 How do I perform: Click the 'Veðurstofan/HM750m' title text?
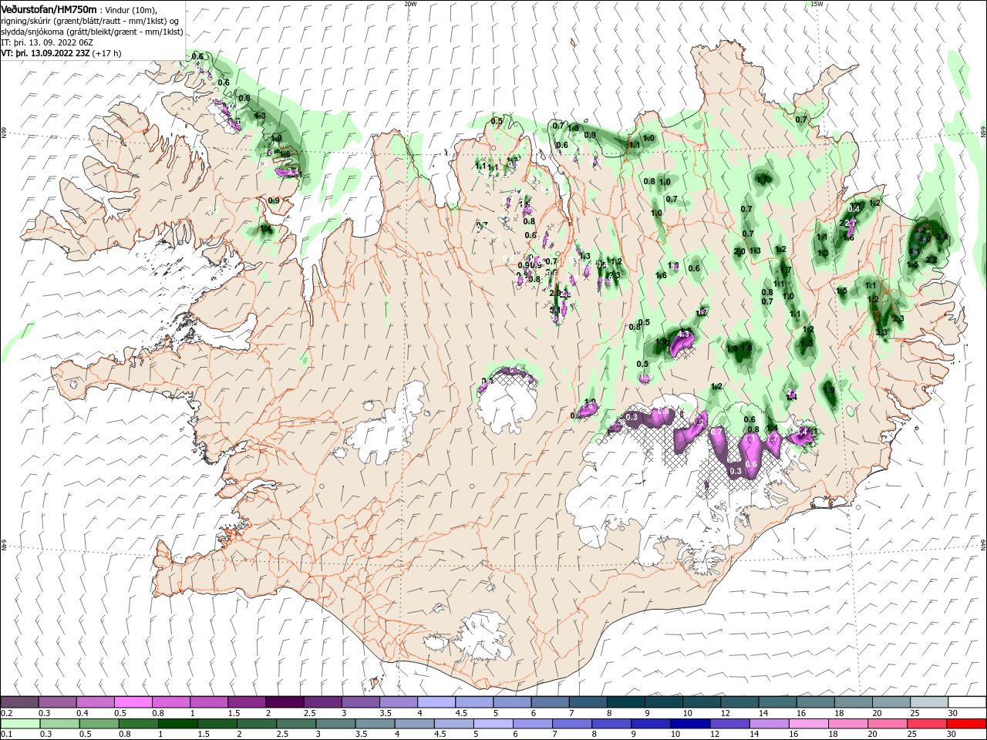tap(49, 9)
